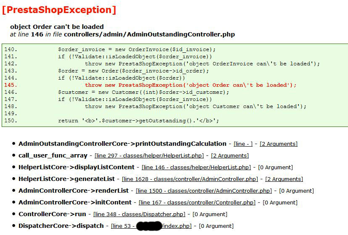
Task: Open '[2 Arguments]' link for generateList
Action: point(284,179)
